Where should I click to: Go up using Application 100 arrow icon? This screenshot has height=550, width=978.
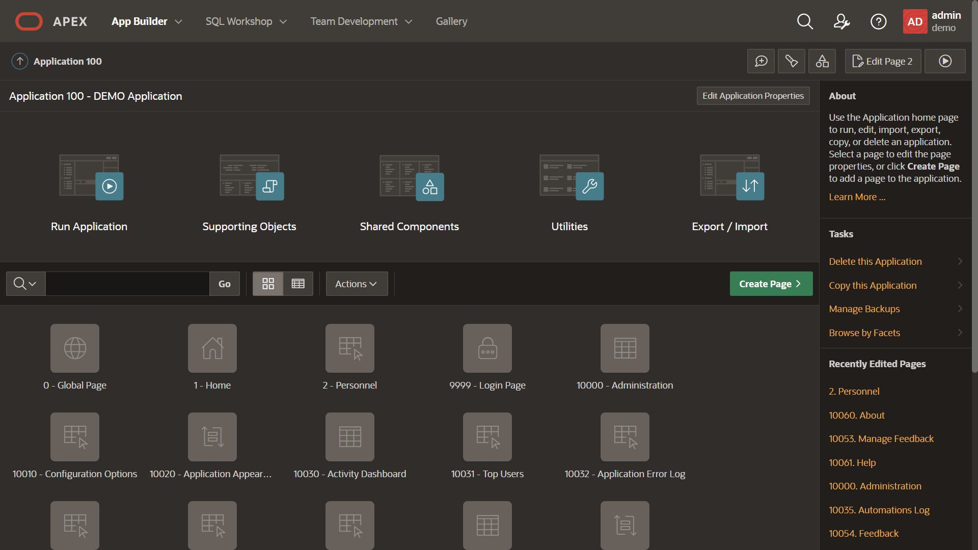(x=20, y=61)
